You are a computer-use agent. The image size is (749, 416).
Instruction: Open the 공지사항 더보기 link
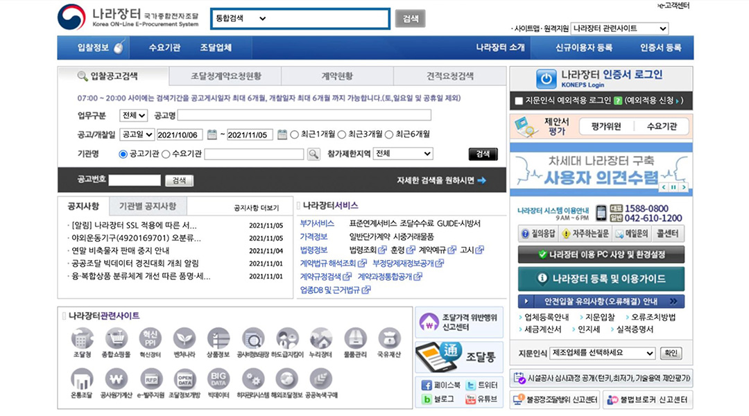point(256,208)
